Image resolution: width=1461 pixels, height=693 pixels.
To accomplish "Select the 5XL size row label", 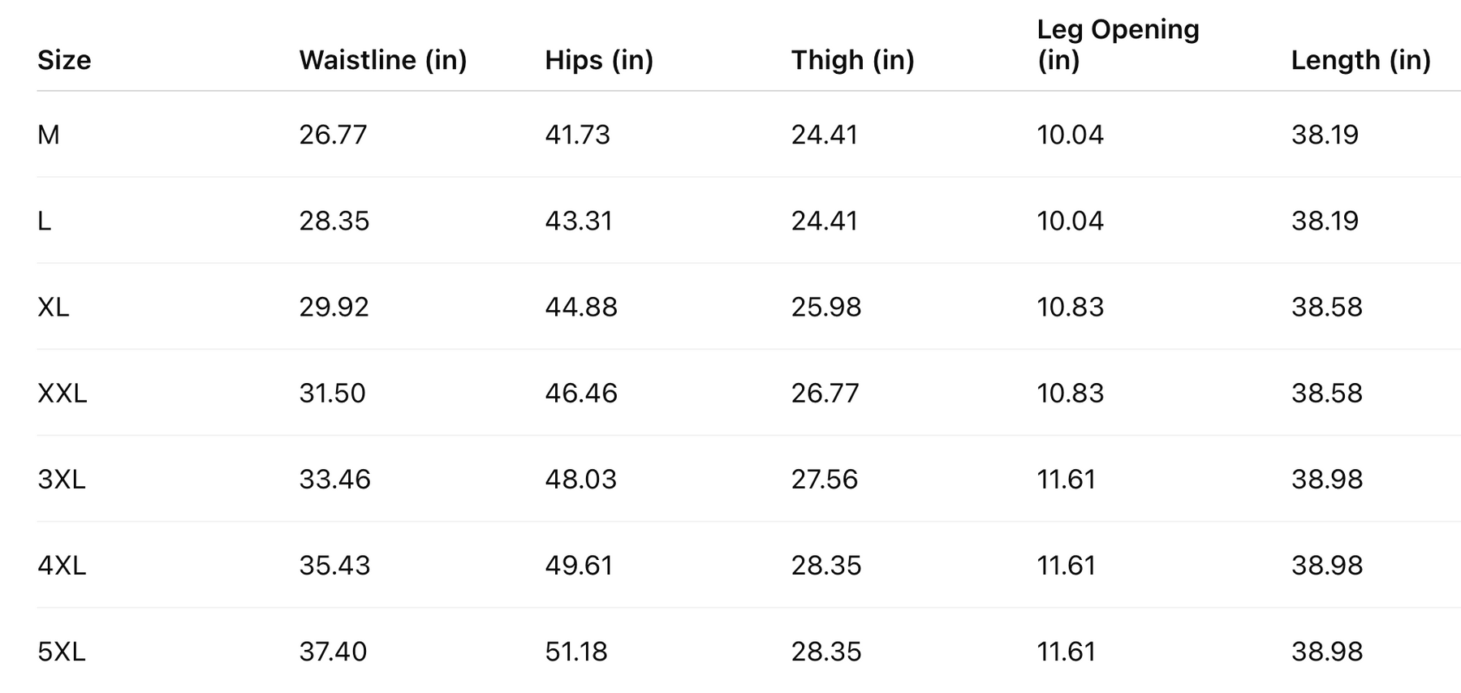I will (x=61, y=652).
